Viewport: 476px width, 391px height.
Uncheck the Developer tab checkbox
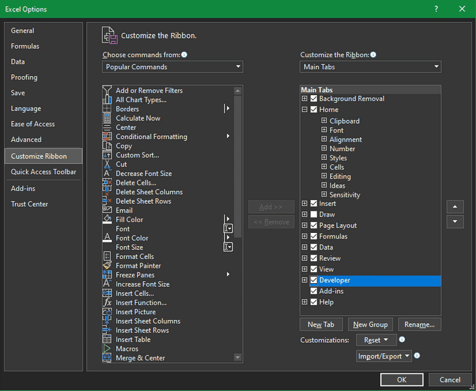pos(314,280)
